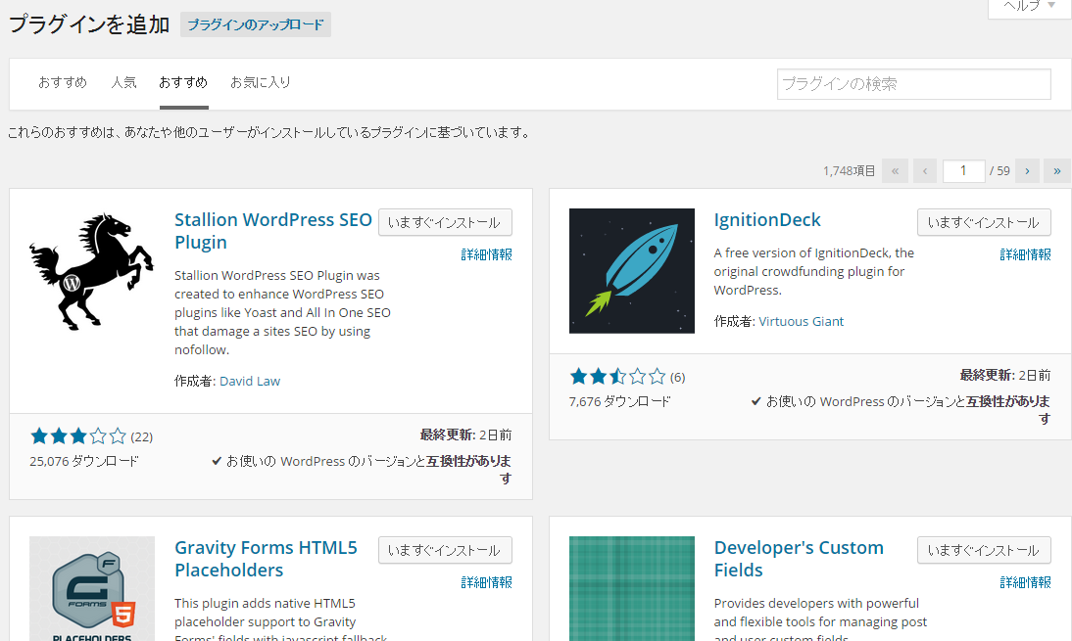Open author link David Law
Viewport: 1072px width, 641px height.
(250, 381)
